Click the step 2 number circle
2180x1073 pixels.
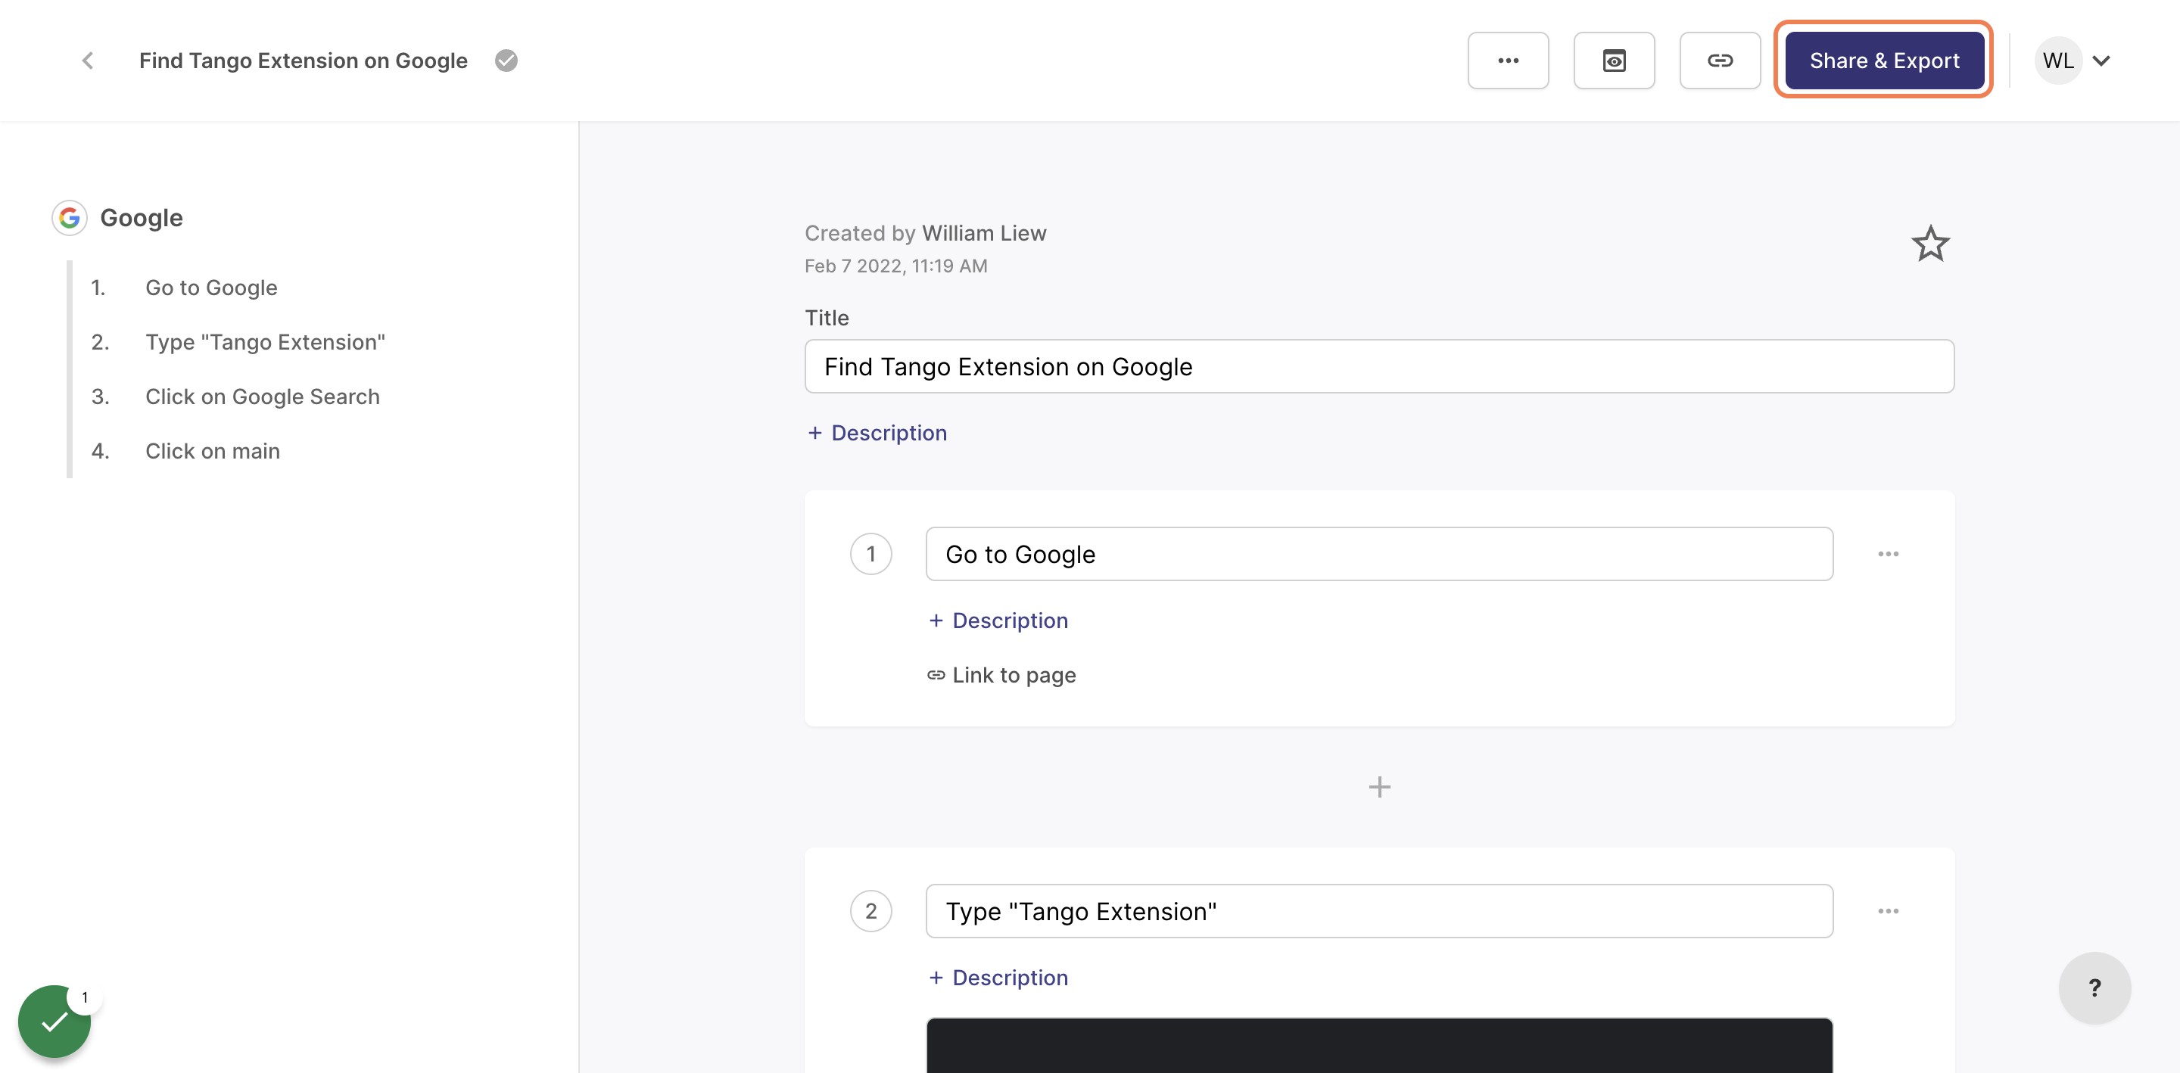pyautogui.click(x=870, y=910)
